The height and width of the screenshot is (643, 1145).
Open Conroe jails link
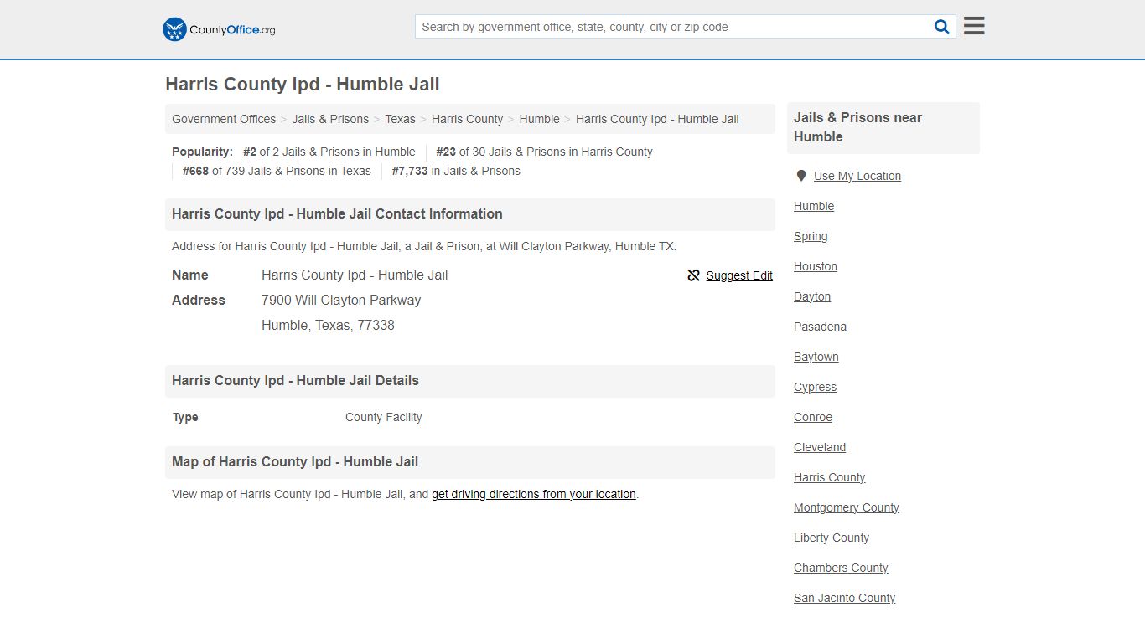[x=813, y=417]
